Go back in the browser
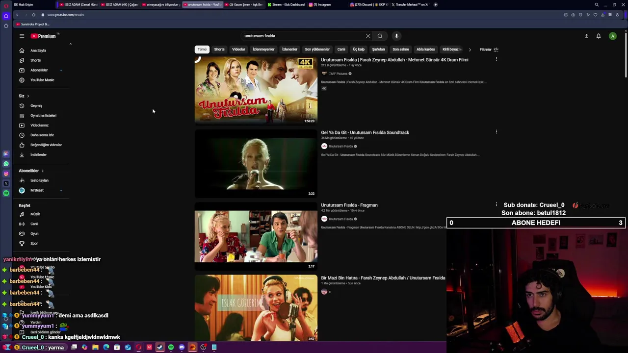 point(17,15)
